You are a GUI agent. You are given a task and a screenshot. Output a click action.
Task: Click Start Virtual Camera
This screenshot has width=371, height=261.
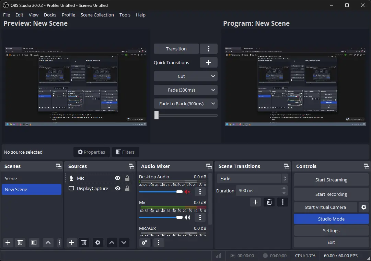click(325, 207)
